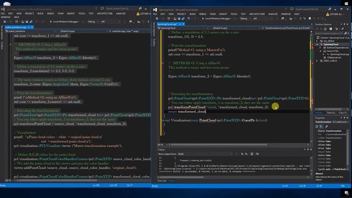Open PROJECT menu in left window
Screen dimensions: 352x198
click(x=29, y=13)
